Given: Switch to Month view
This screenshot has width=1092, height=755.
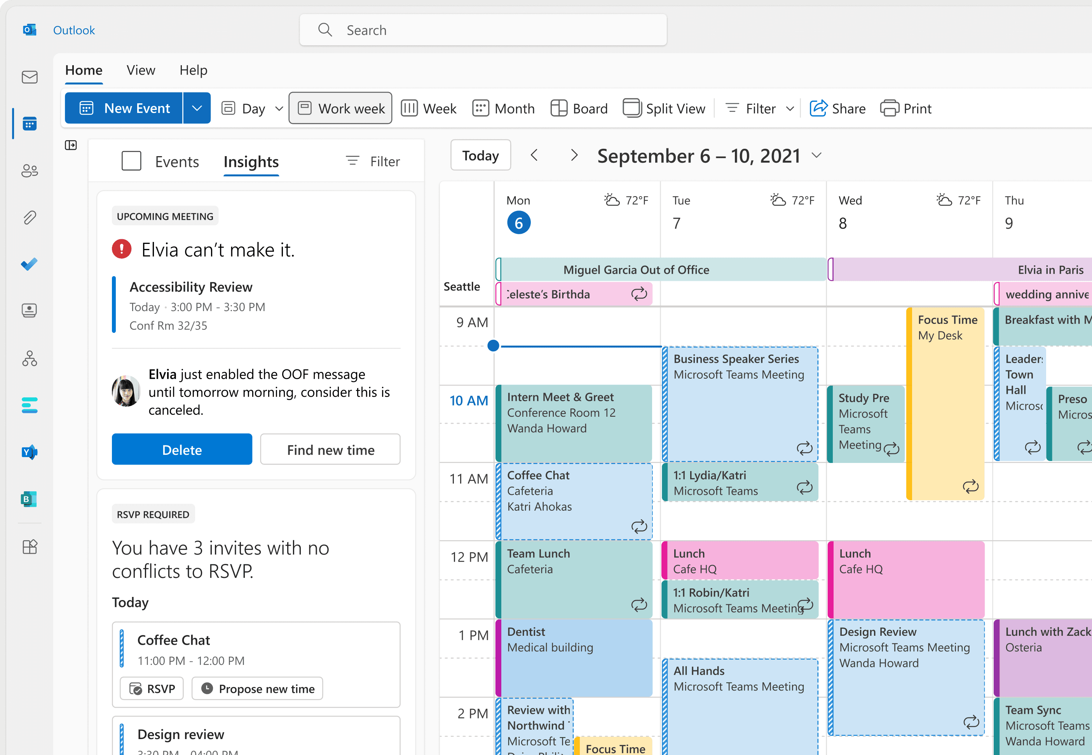Looking at the screenshot, I should pyautogui.click(x=504, y=108).
